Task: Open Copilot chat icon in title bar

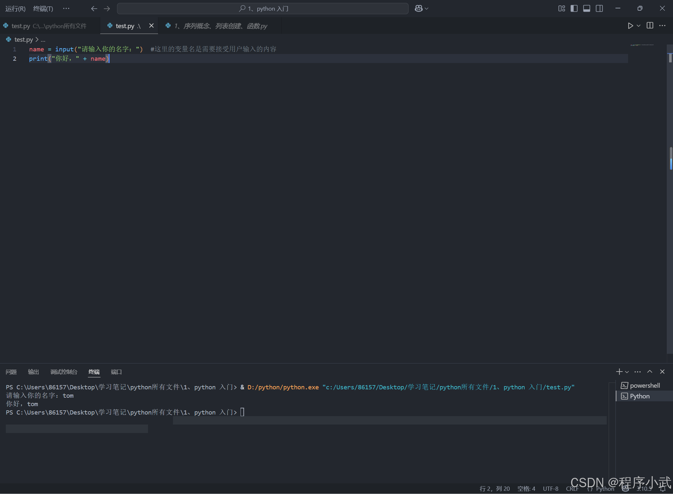Action: (419, 9)
